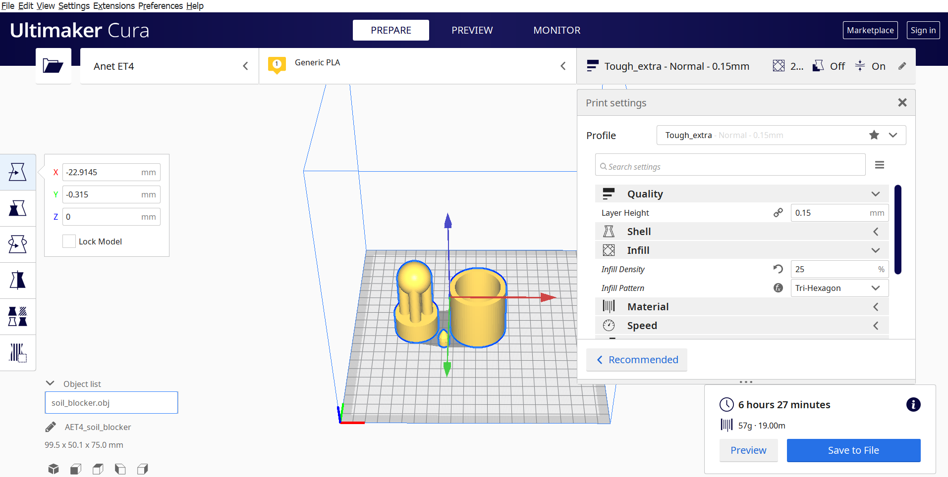
Task: Click the adhesion On icon in summary bar
Action: 860,66
